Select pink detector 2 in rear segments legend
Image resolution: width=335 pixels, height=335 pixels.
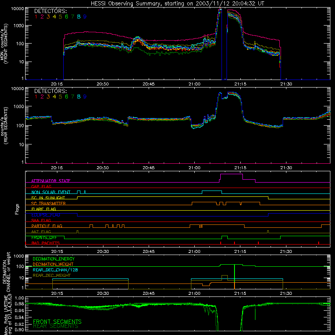tap(42, 97)
